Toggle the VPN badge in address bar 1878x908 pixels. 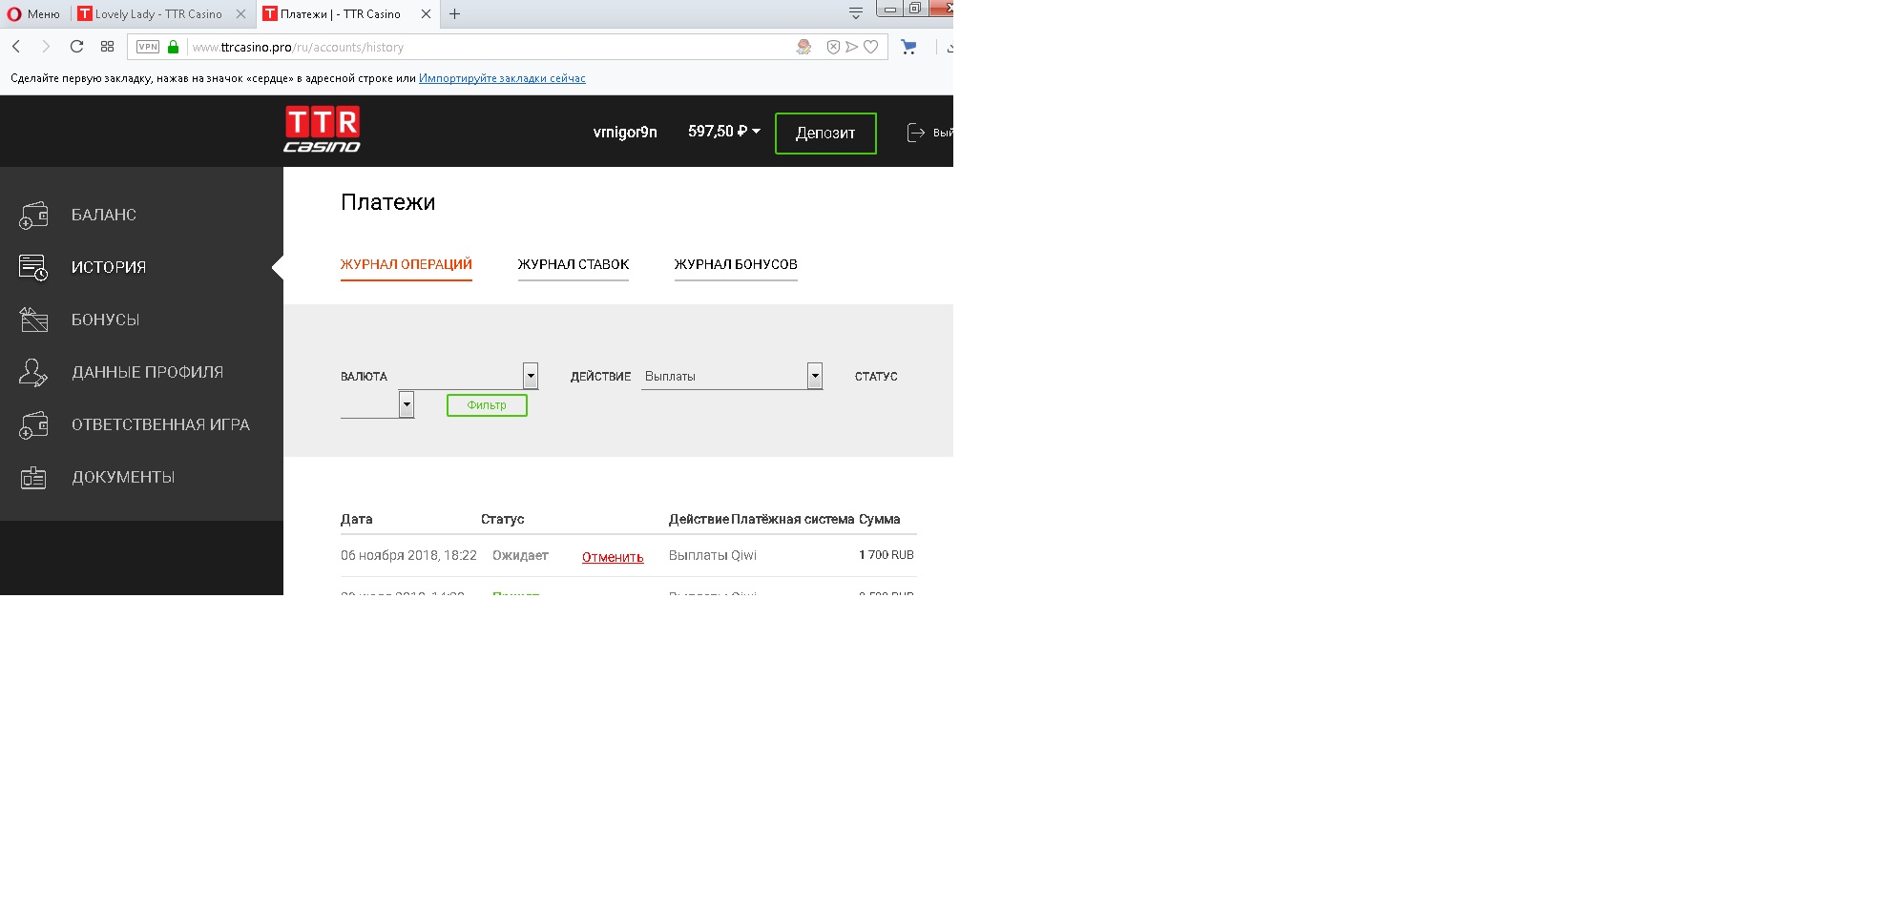(148, 47)
